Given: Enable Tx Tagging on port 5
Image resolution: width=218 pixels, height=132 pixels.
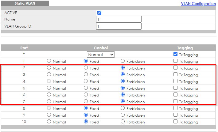Looking at the screenshot, I should tap(176, 88).
